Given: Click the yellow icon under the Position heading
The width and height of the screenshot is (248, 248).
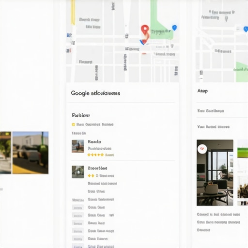Looking at the screenshot, I should point(73,124).
